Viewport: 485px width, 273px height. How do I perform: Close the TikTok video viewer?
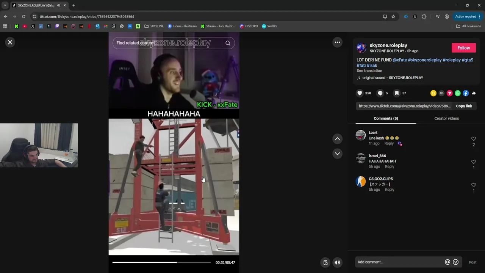click(x=10, y=42)
